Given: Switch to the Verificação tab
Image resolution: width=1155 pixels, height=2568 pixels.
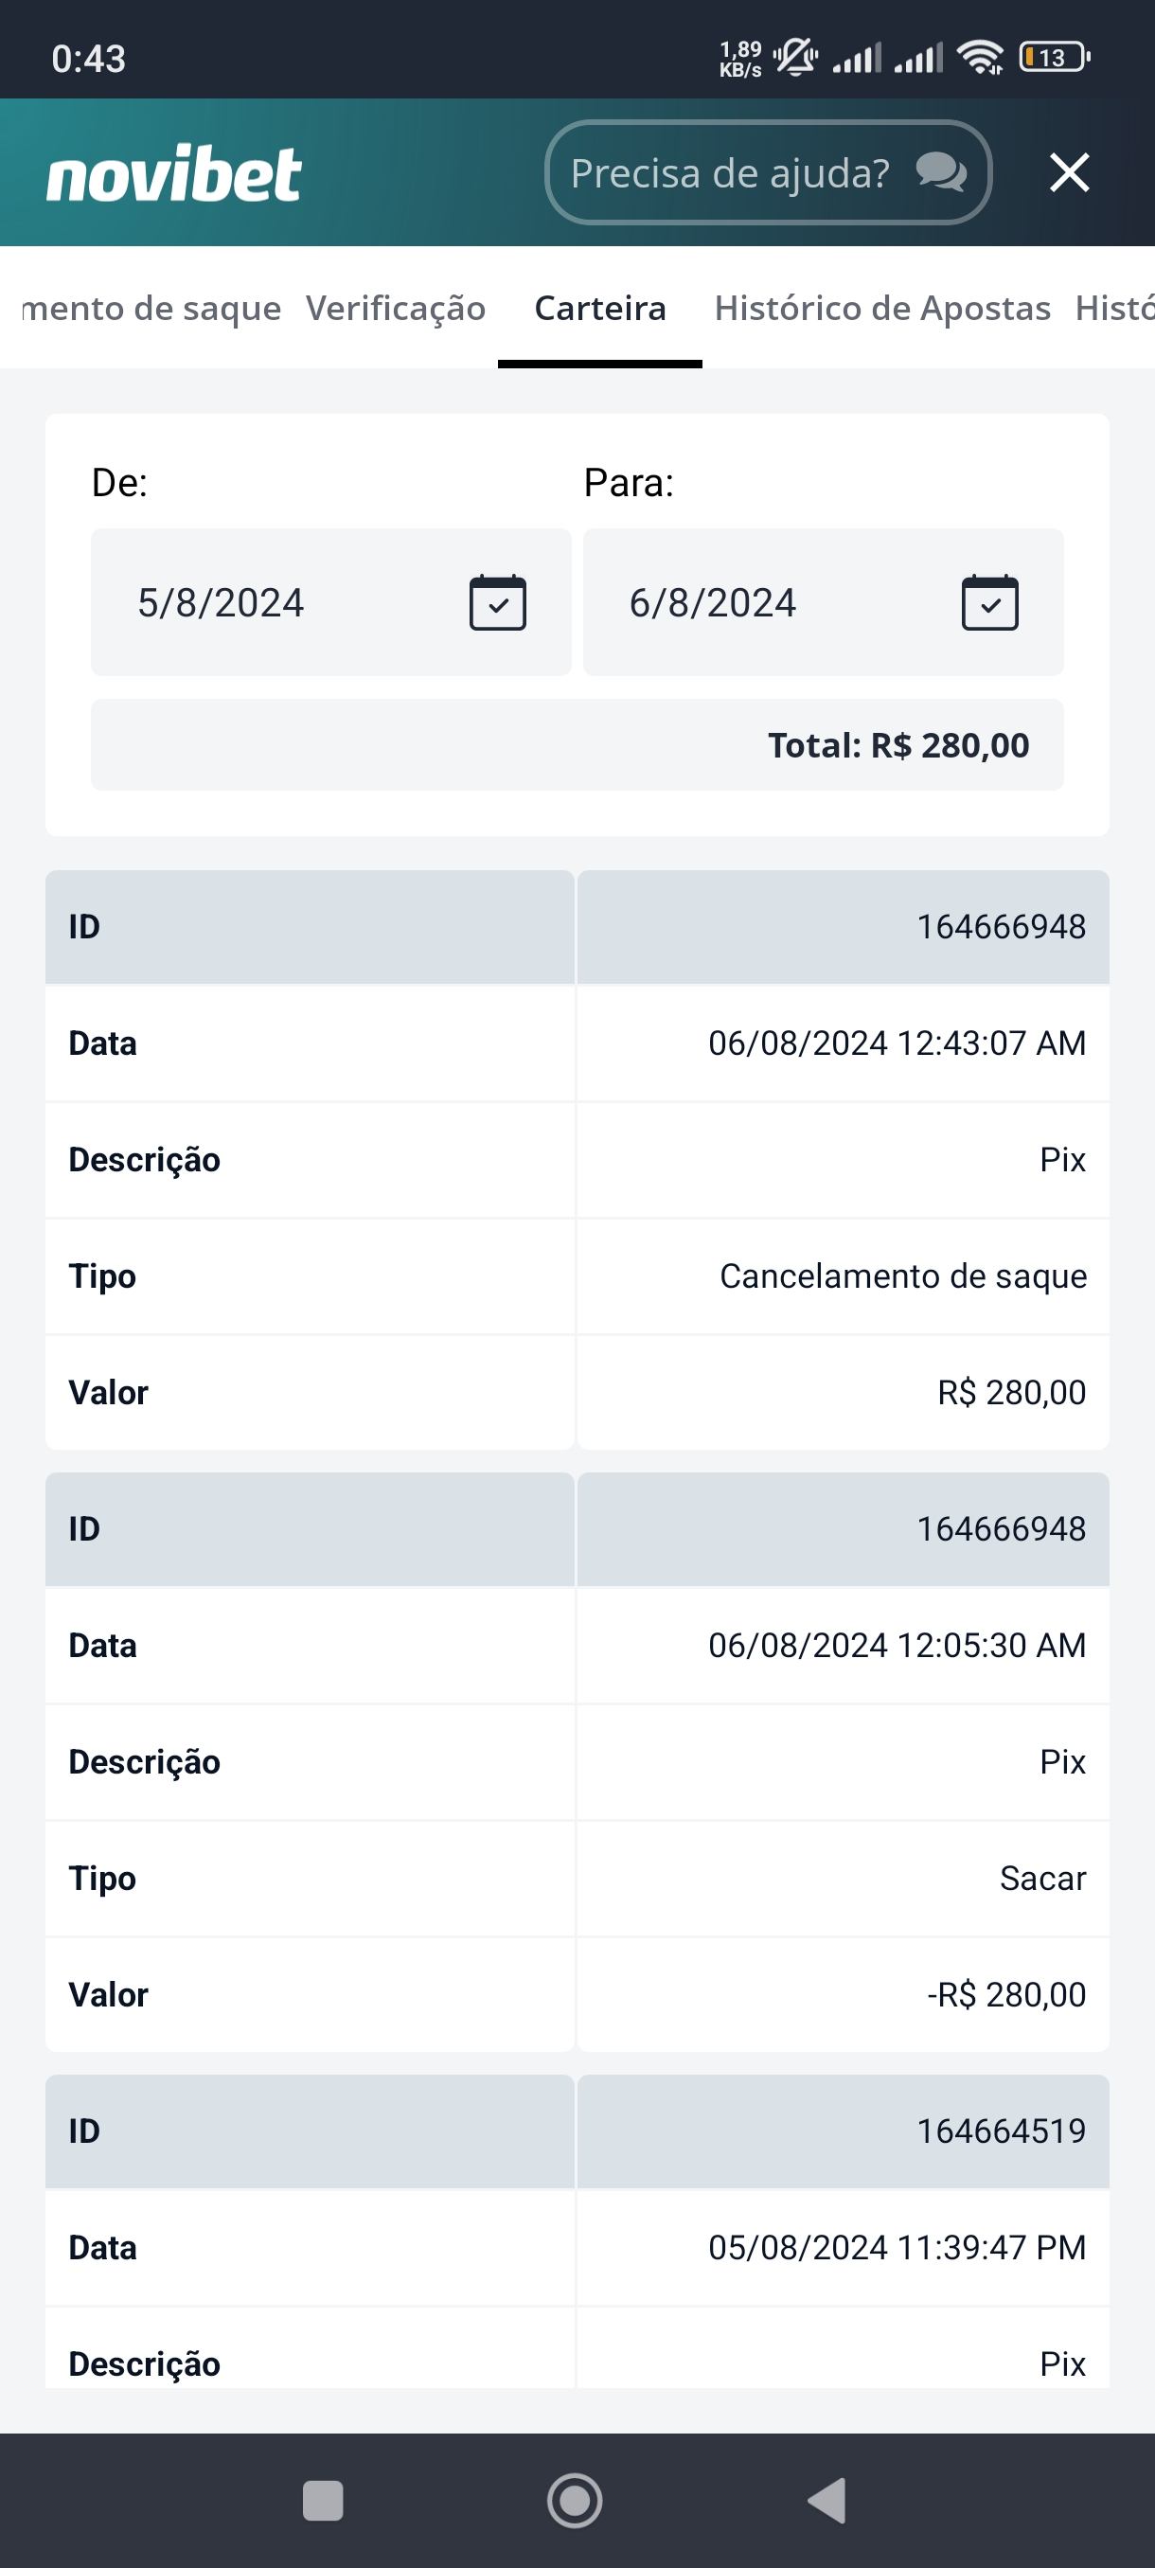Looking at the screenshot, I should pos(396,308).
